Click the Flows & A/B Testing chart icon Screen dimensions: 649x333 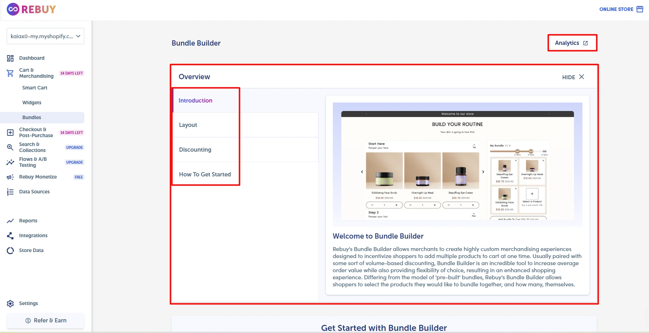tap(10, 162)
